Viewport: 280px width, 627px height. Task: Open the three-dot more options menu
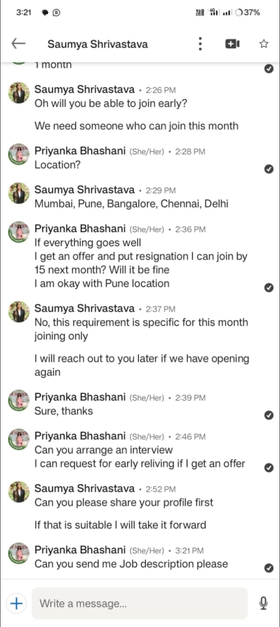200,44
